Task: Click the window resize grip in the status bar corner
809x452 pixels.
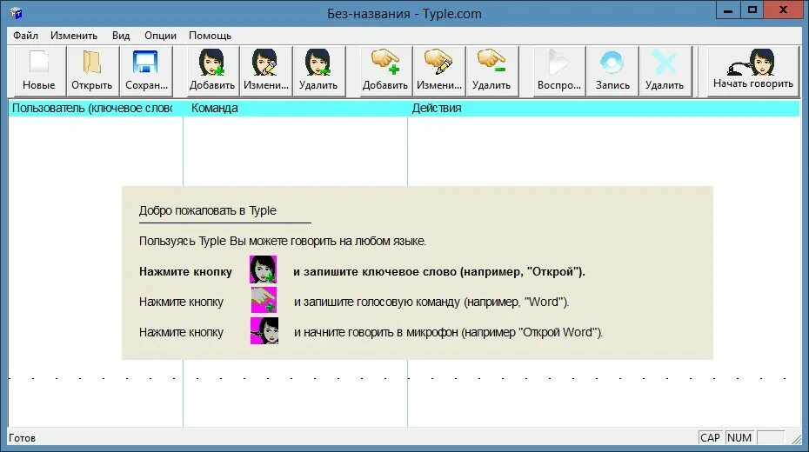Action: click(797, 438)
